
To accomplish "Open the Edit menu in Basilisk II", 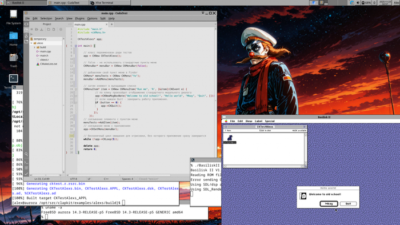I will click(240, 121).
